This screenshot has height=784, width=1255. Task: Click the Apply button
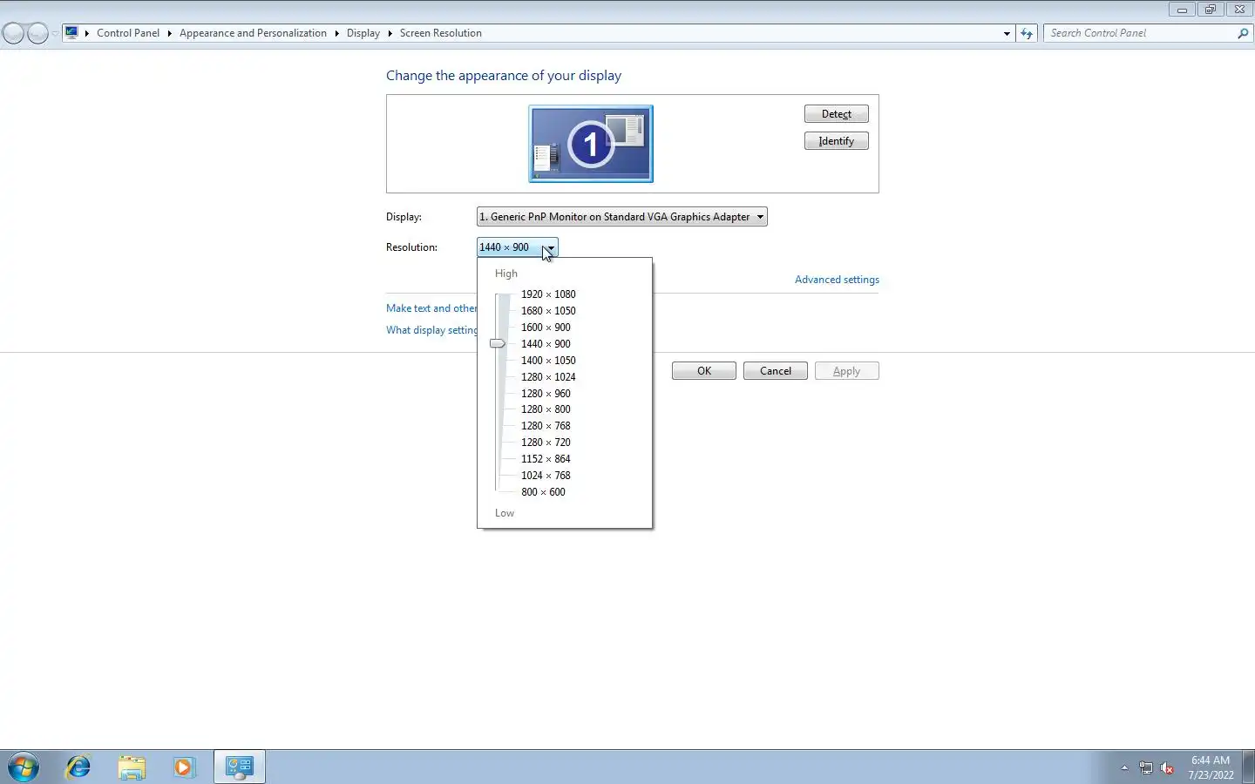[846, 371]
